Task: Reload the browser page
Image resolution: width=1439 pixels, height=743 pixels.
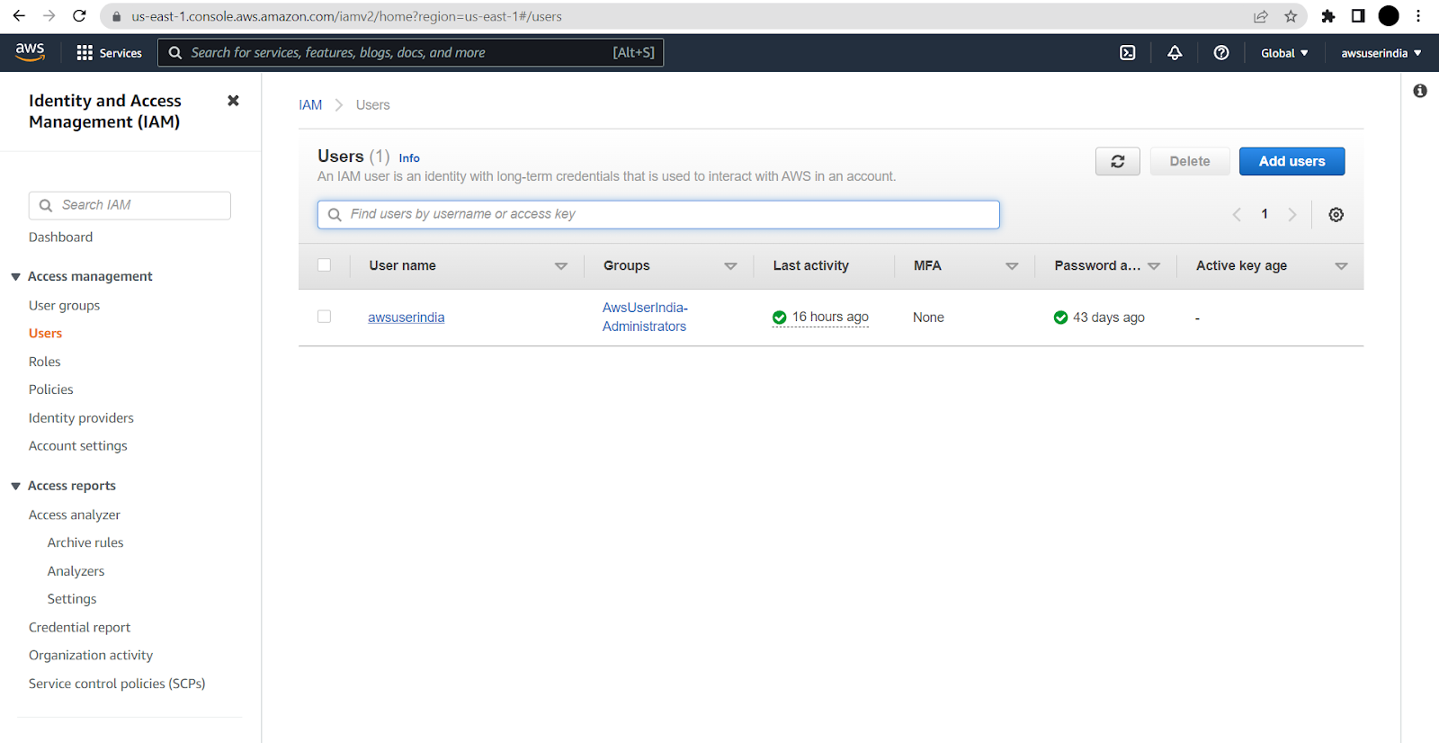Action: (x=79, y=16)
